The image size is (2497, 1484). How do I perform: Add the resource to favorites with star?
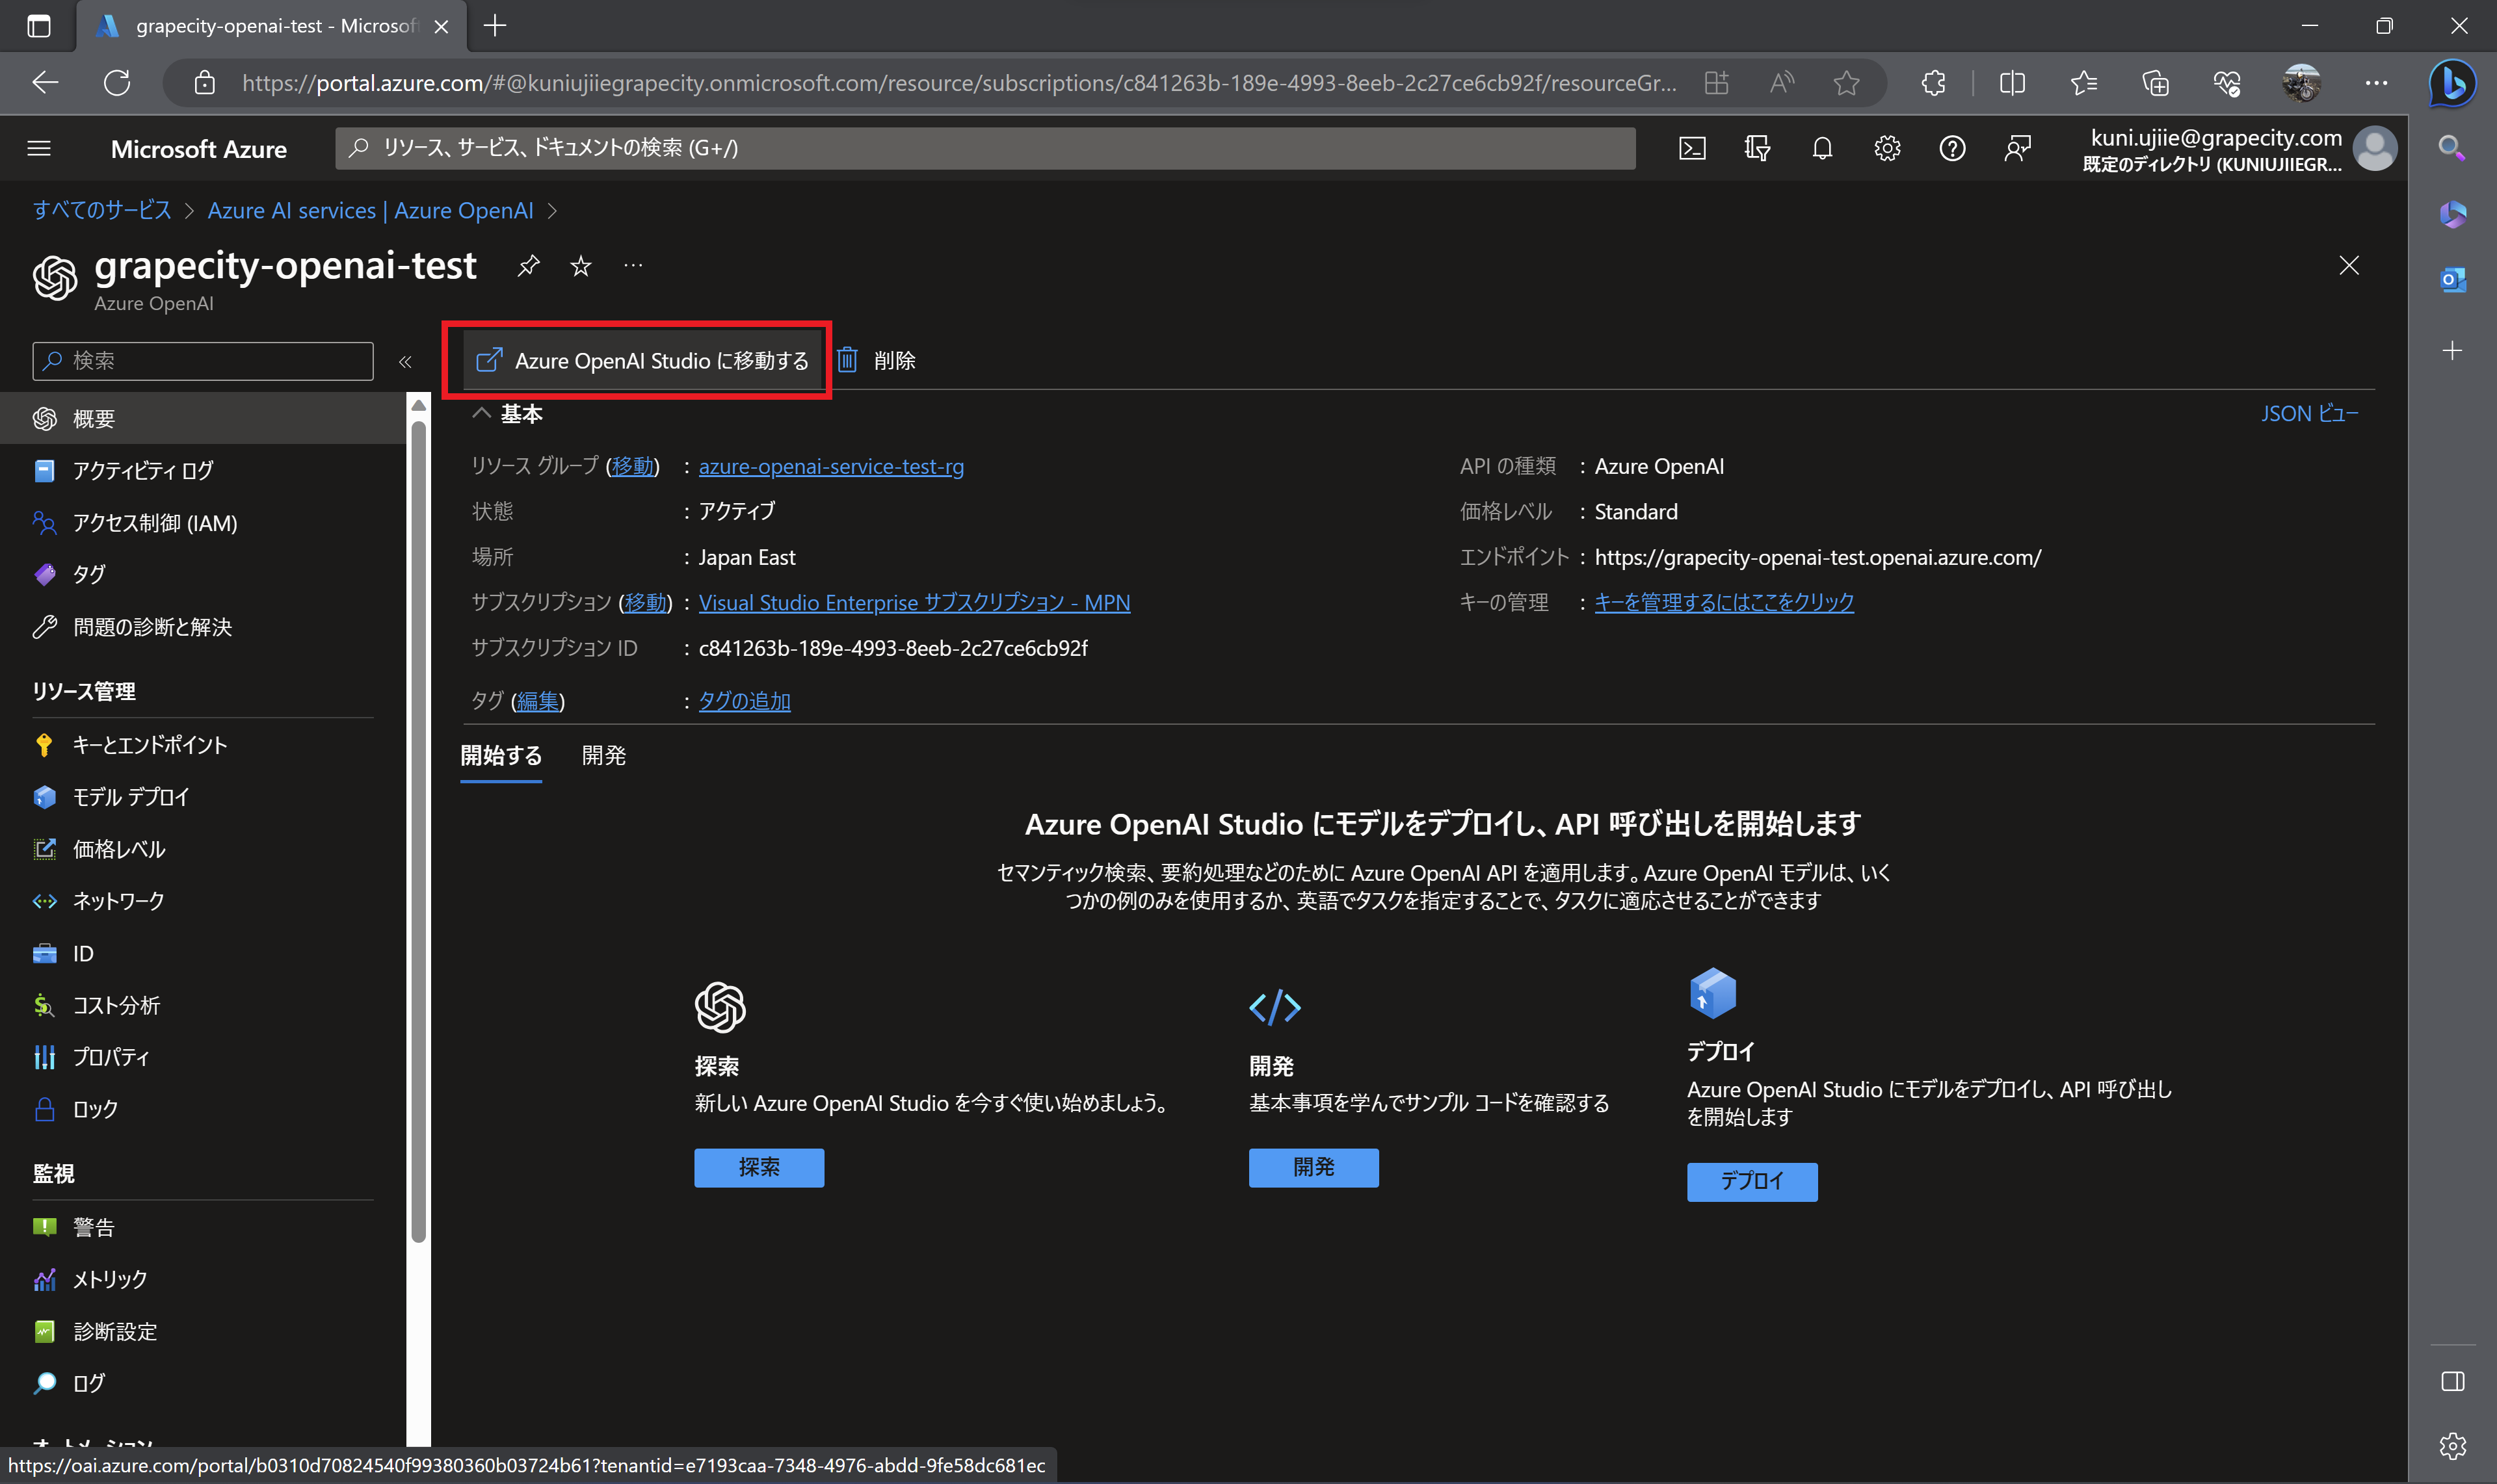[580, 265]
